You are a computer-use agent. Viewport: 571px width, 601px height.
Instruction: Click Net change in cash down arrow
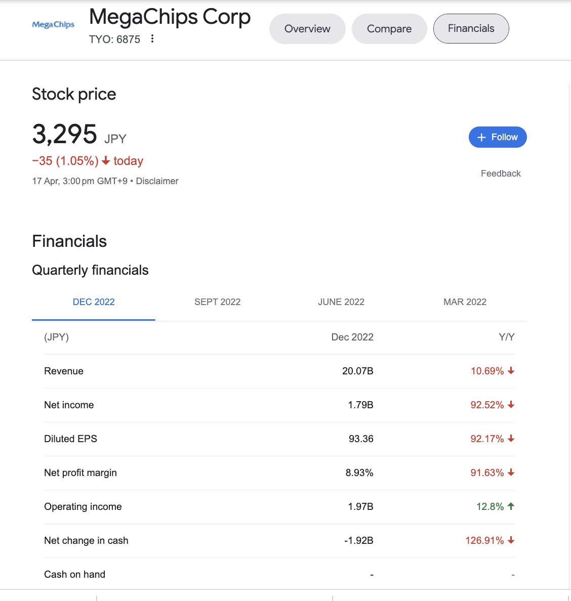click(511, 540)
